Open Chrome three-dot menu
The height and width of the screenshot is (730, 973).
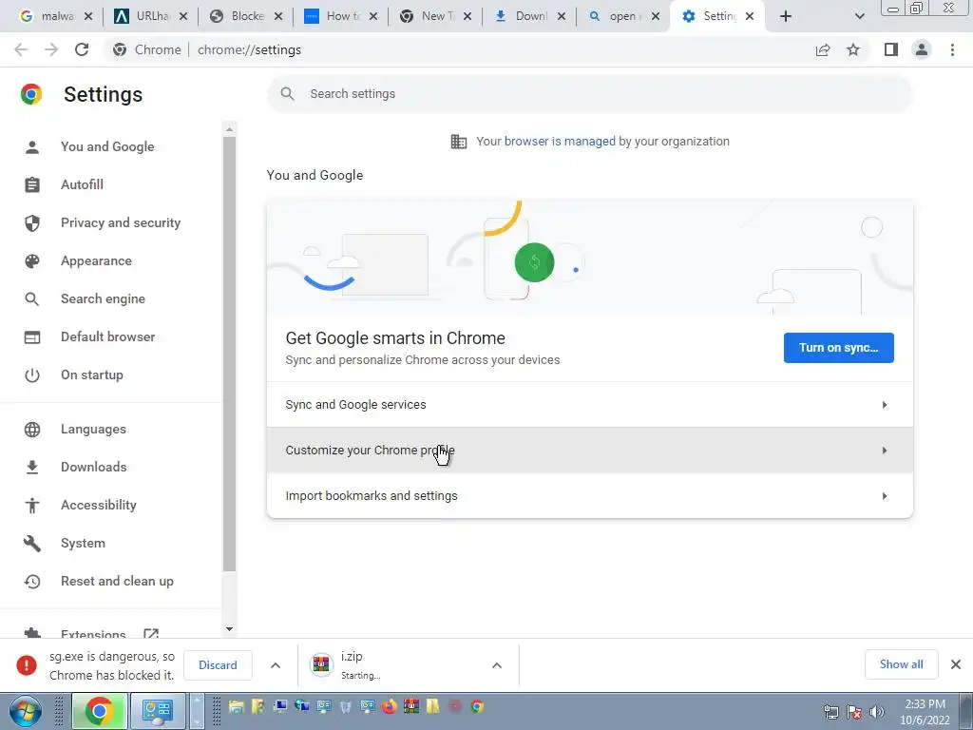pyautogui.click(x=952, y=49)
